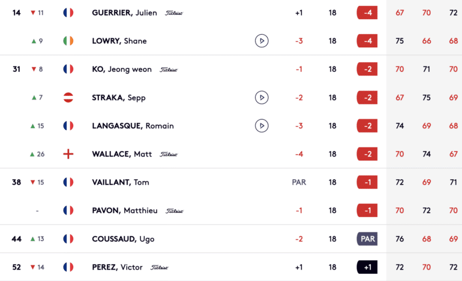This screenshot has height=281, width=462.
Task: Click Lowry's red -4 total score badge
Action: 367,41
